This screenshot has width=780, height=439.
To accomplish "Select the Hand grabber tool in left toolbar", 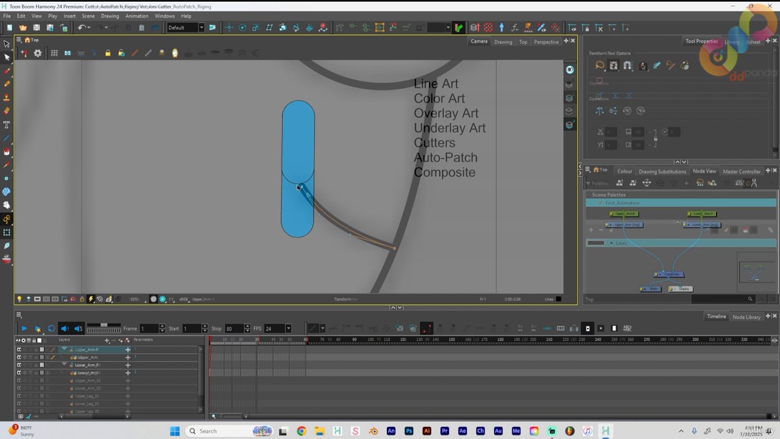I will point(7,205).
